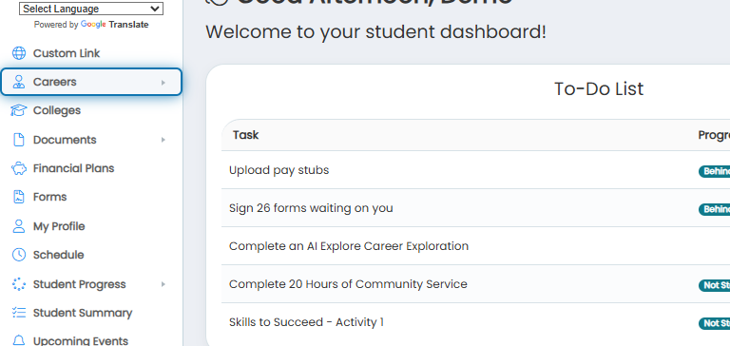730x346 pixels.
Task: Click the graduation cap Colleges icon
Action: click(19, 110)
